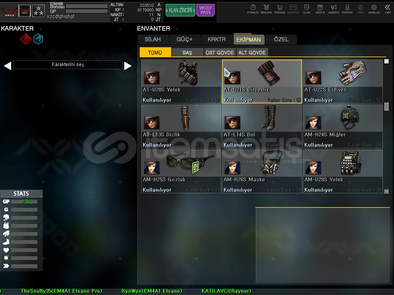Screen dimensions: 394x295
Task: Click the Wolfteam Diriliş logo
Action: click(9, 11)
